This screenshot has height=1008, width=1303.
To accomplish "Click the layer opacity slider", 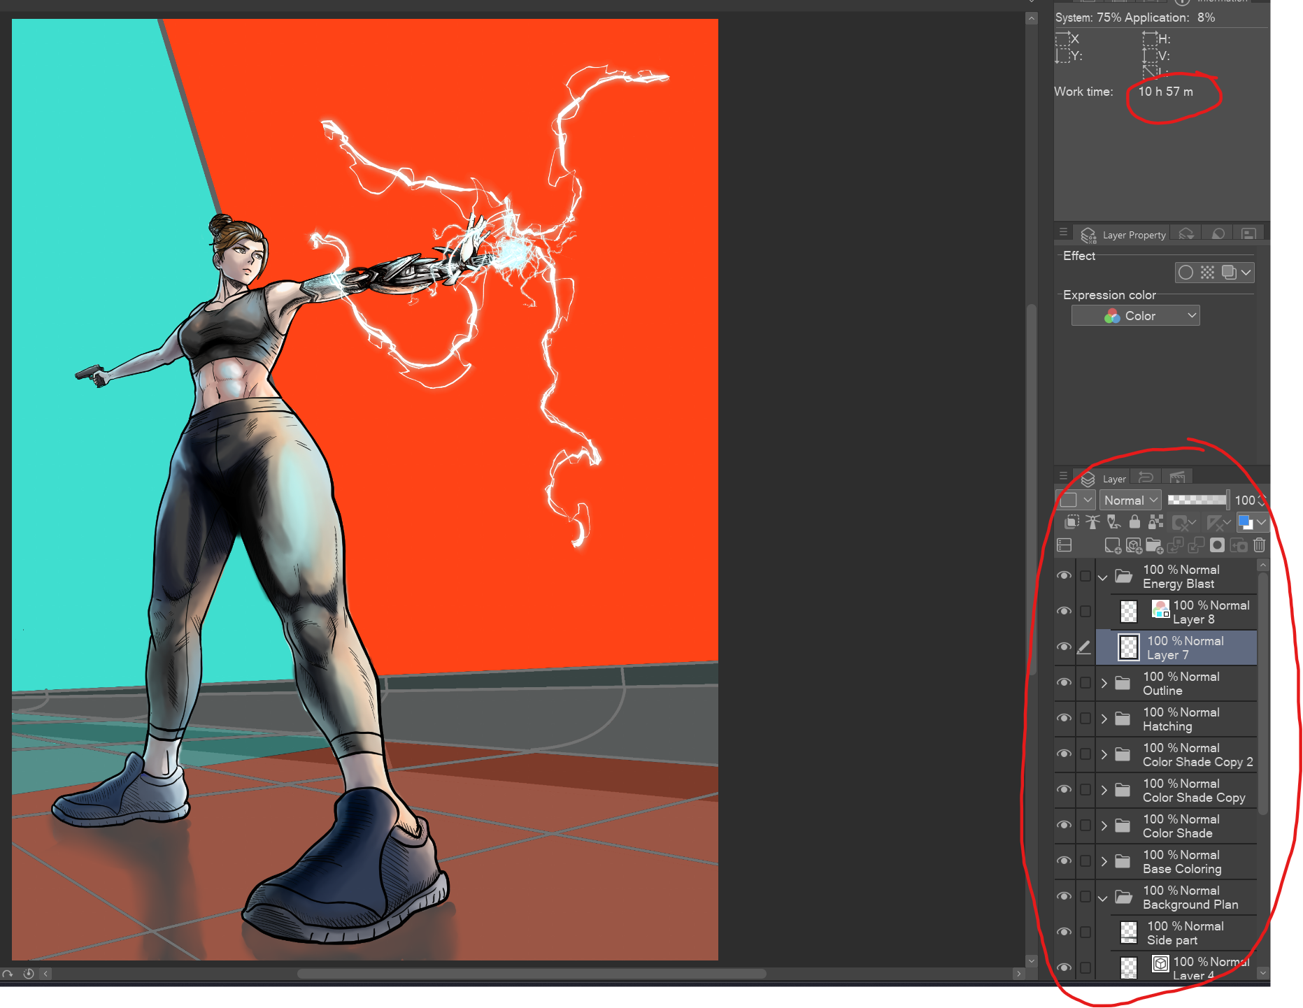I will point(1197,500).
